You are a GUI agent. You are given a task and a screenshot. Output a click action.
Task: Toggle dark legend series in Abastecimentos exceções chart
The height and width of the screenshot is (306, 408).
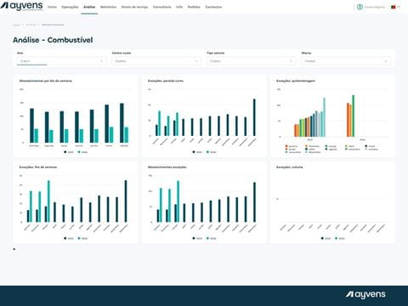click(x=194, y=238)
